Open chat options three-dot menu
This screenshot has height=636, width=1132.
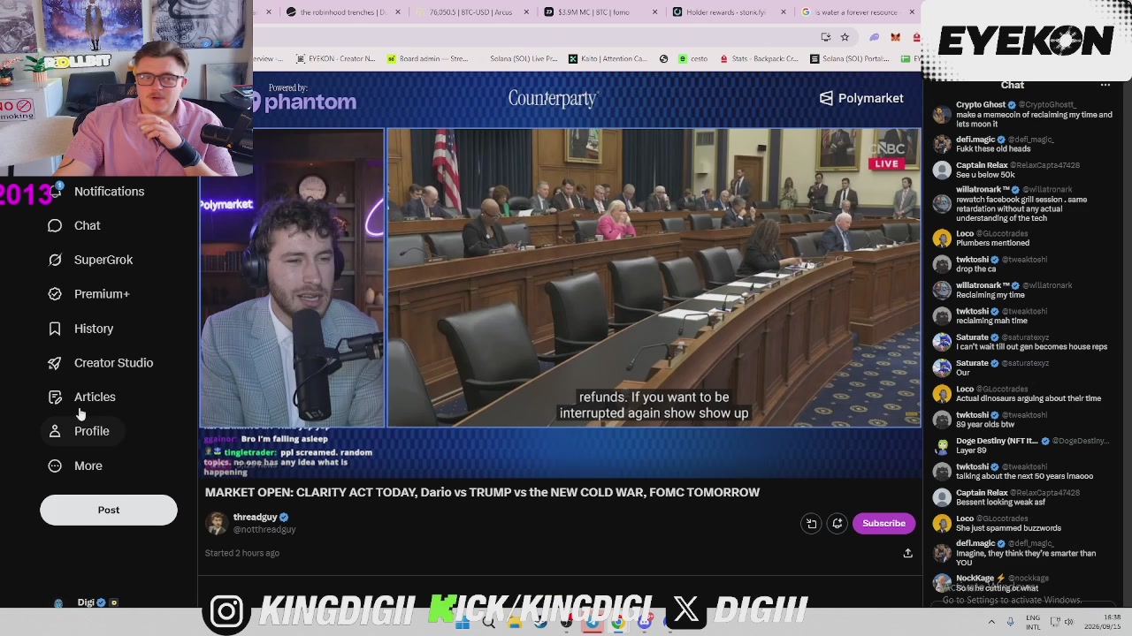point(1105,86)
